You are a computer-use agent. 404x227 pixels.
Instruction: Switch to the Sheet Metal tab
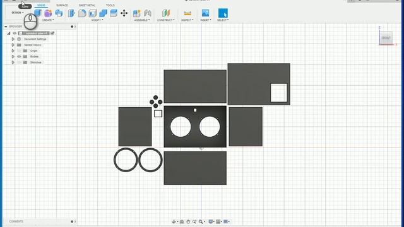coord(87,5)
